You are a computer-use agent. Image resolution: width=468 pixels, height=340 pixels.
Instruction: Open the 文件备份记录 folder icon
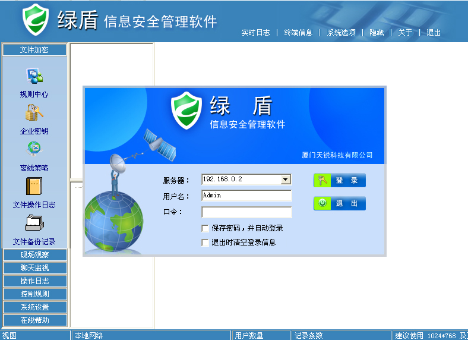click(x=34, y=223)
